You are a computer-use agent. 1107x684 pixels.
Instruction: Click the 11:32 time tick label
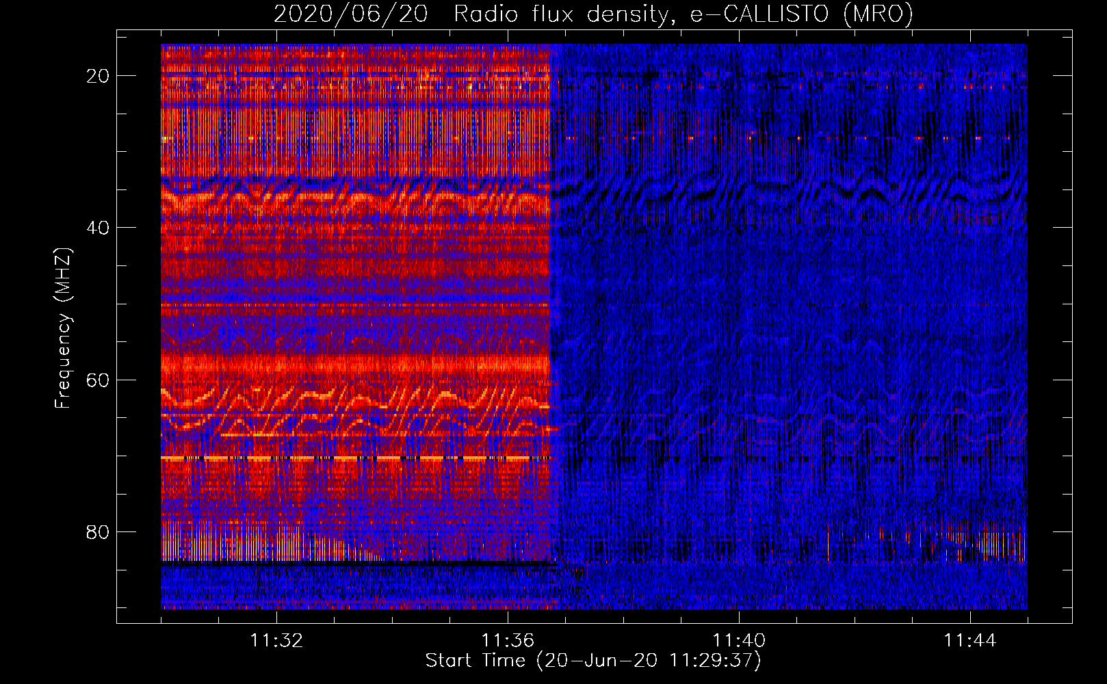pyautogui.click(x=276, y=641)
